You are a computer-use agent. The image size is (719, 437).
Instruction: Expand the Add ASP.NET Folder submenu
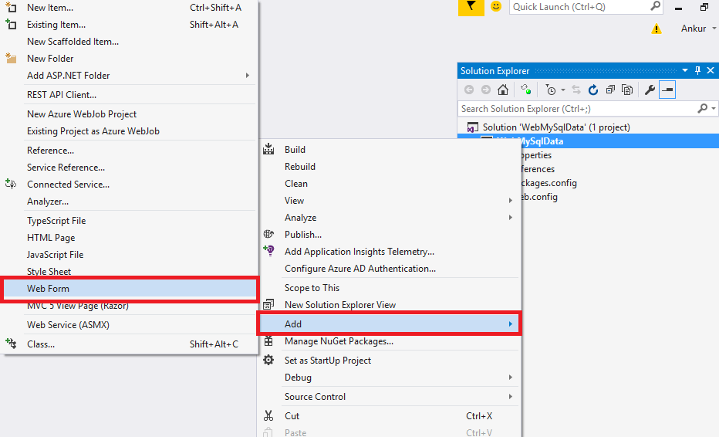pos(247,76)
